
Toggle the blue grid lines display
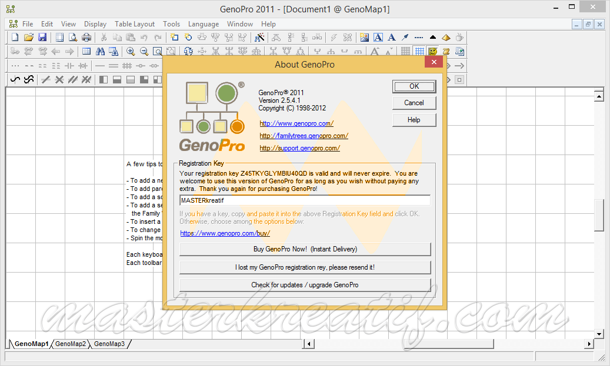419,51
